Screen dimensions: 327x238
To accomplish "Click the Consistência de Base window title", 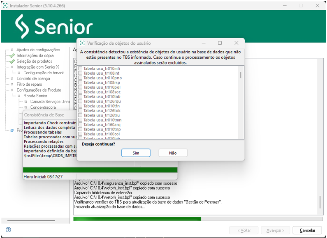I will coord(44,115).
